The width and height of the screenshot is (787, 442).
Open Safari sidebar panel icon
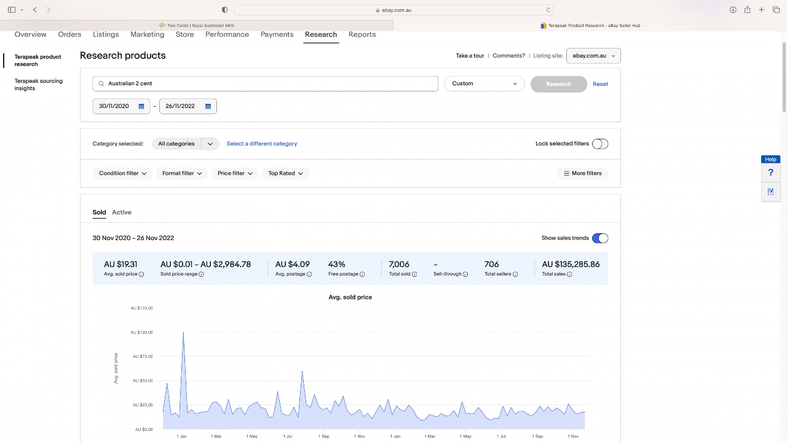pyautogui.click(x=12, y=10)
